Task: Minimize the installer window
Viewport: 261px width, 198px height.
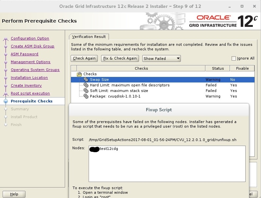Action: click(230, 7)
